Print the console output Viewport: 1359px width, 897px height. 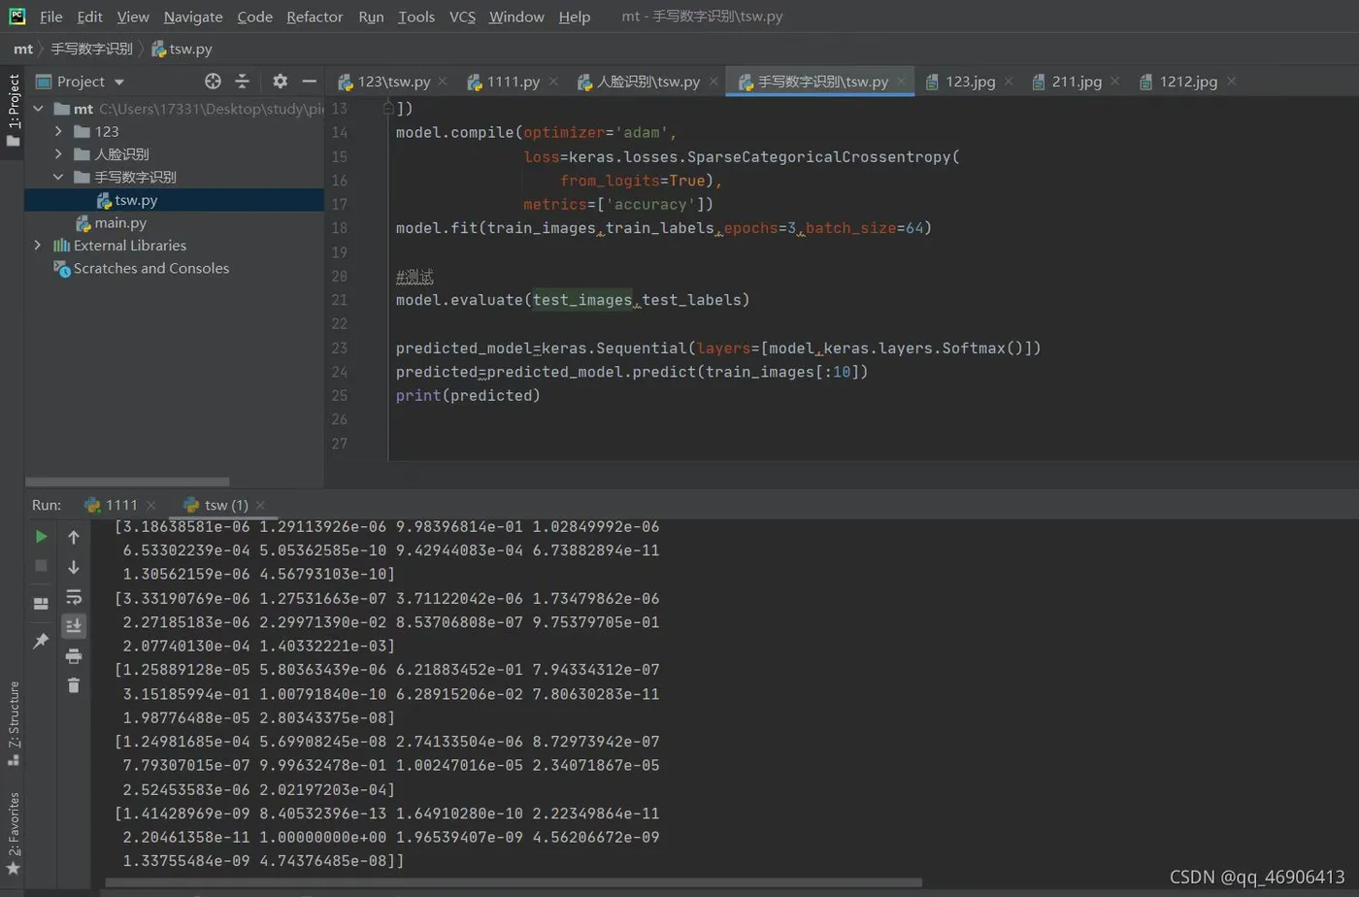[74, 656]
